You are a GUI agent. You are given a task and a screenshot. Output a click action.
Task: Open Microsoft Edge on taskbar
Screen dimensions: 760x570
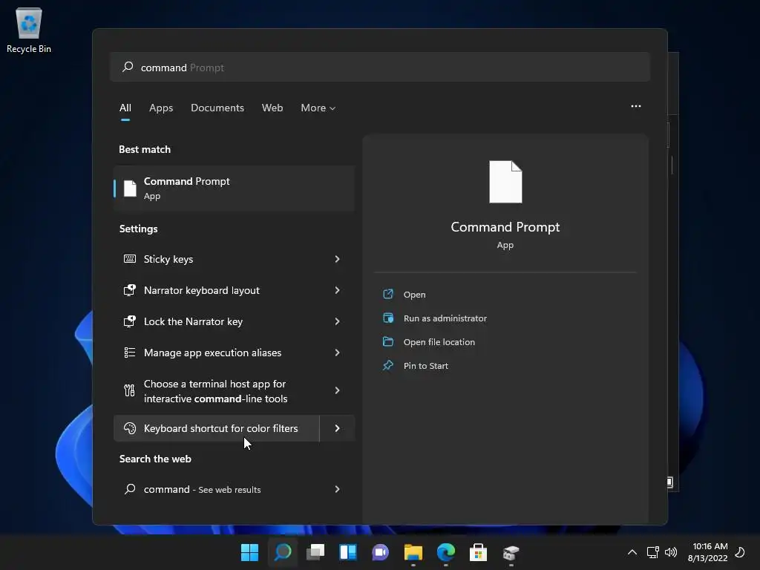click(x=446, y=552)
